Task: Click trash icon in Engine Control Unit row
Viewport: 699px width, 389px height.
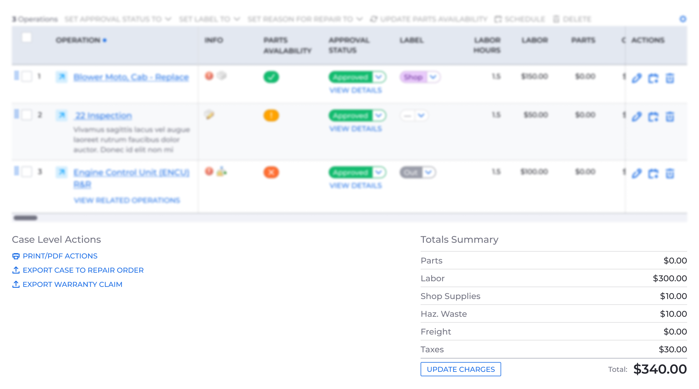Action: [670, 173]
